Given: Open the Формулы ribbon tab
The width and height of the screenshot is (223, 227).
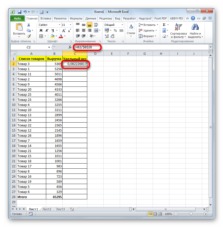Looking at the screenshot, I should point(76,18).
